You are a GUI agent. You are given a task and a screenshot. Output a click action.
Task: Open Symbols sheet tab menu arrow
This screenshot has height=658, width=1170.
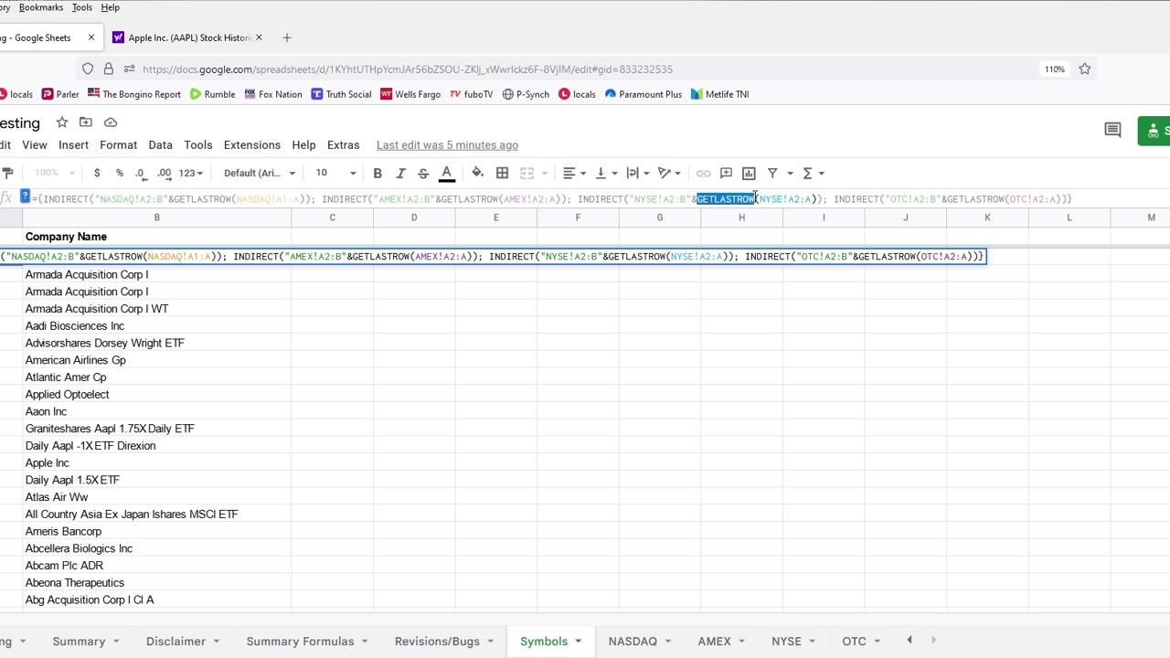coord(578,642)
